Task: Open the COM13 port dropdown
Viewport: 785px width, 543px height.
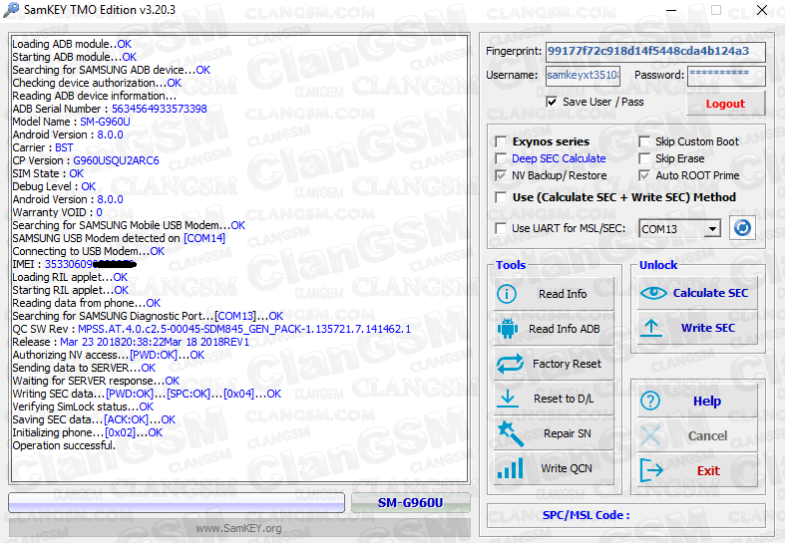Action: [x=712, y=229]
